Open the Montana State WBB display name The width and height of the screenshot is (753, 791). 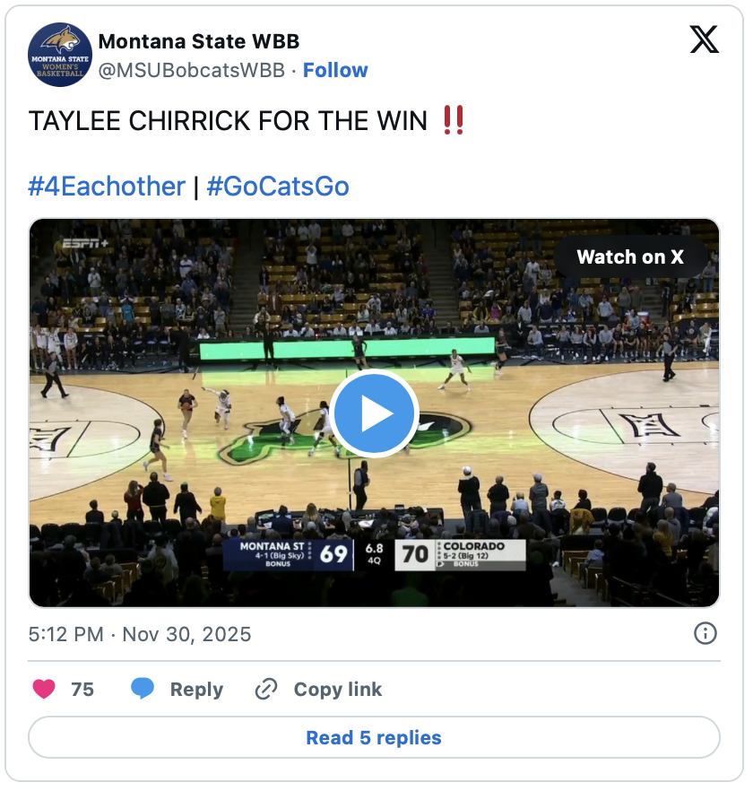(199, 41)
